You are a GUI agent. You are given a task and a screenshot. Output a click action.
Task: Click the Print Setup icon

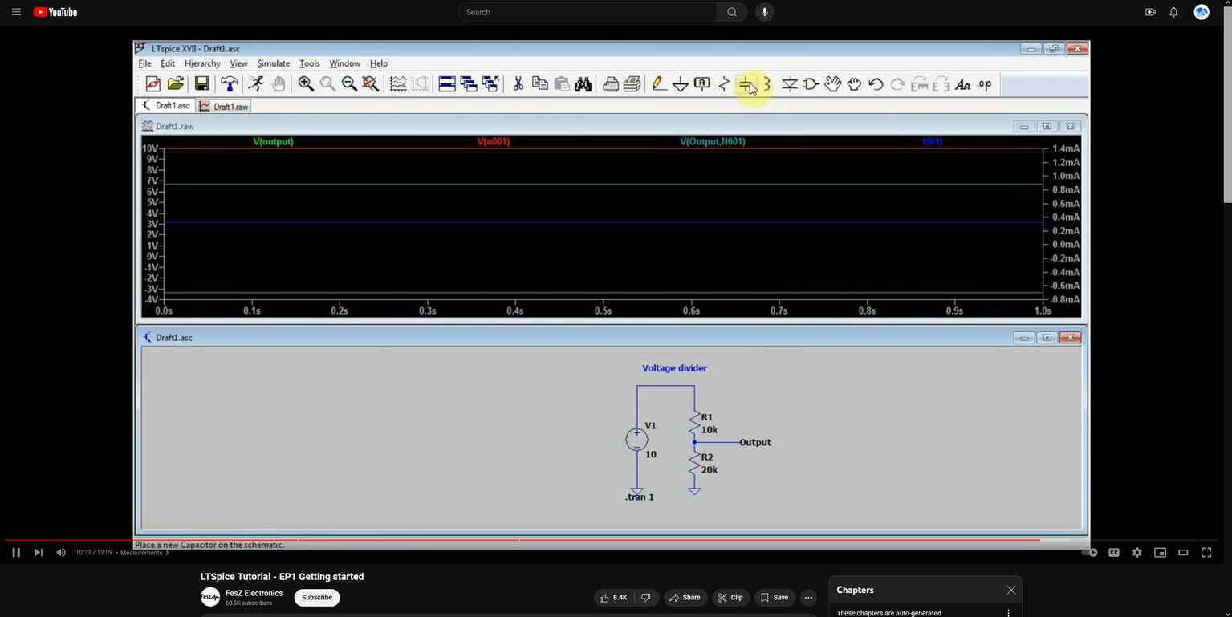(632, 84)
